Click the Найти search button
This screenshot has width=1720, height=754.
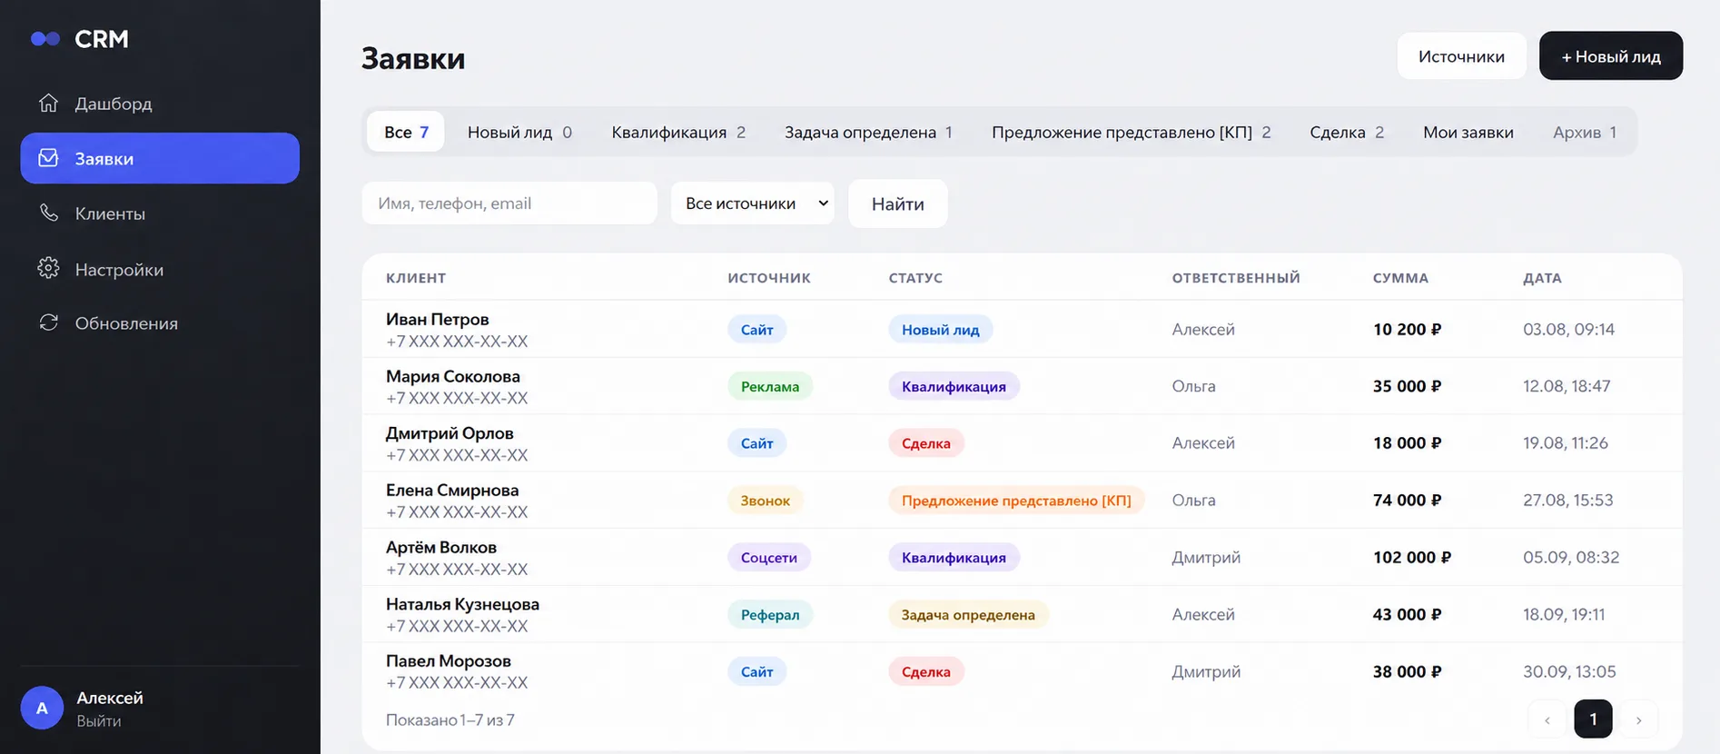point(898,203)
